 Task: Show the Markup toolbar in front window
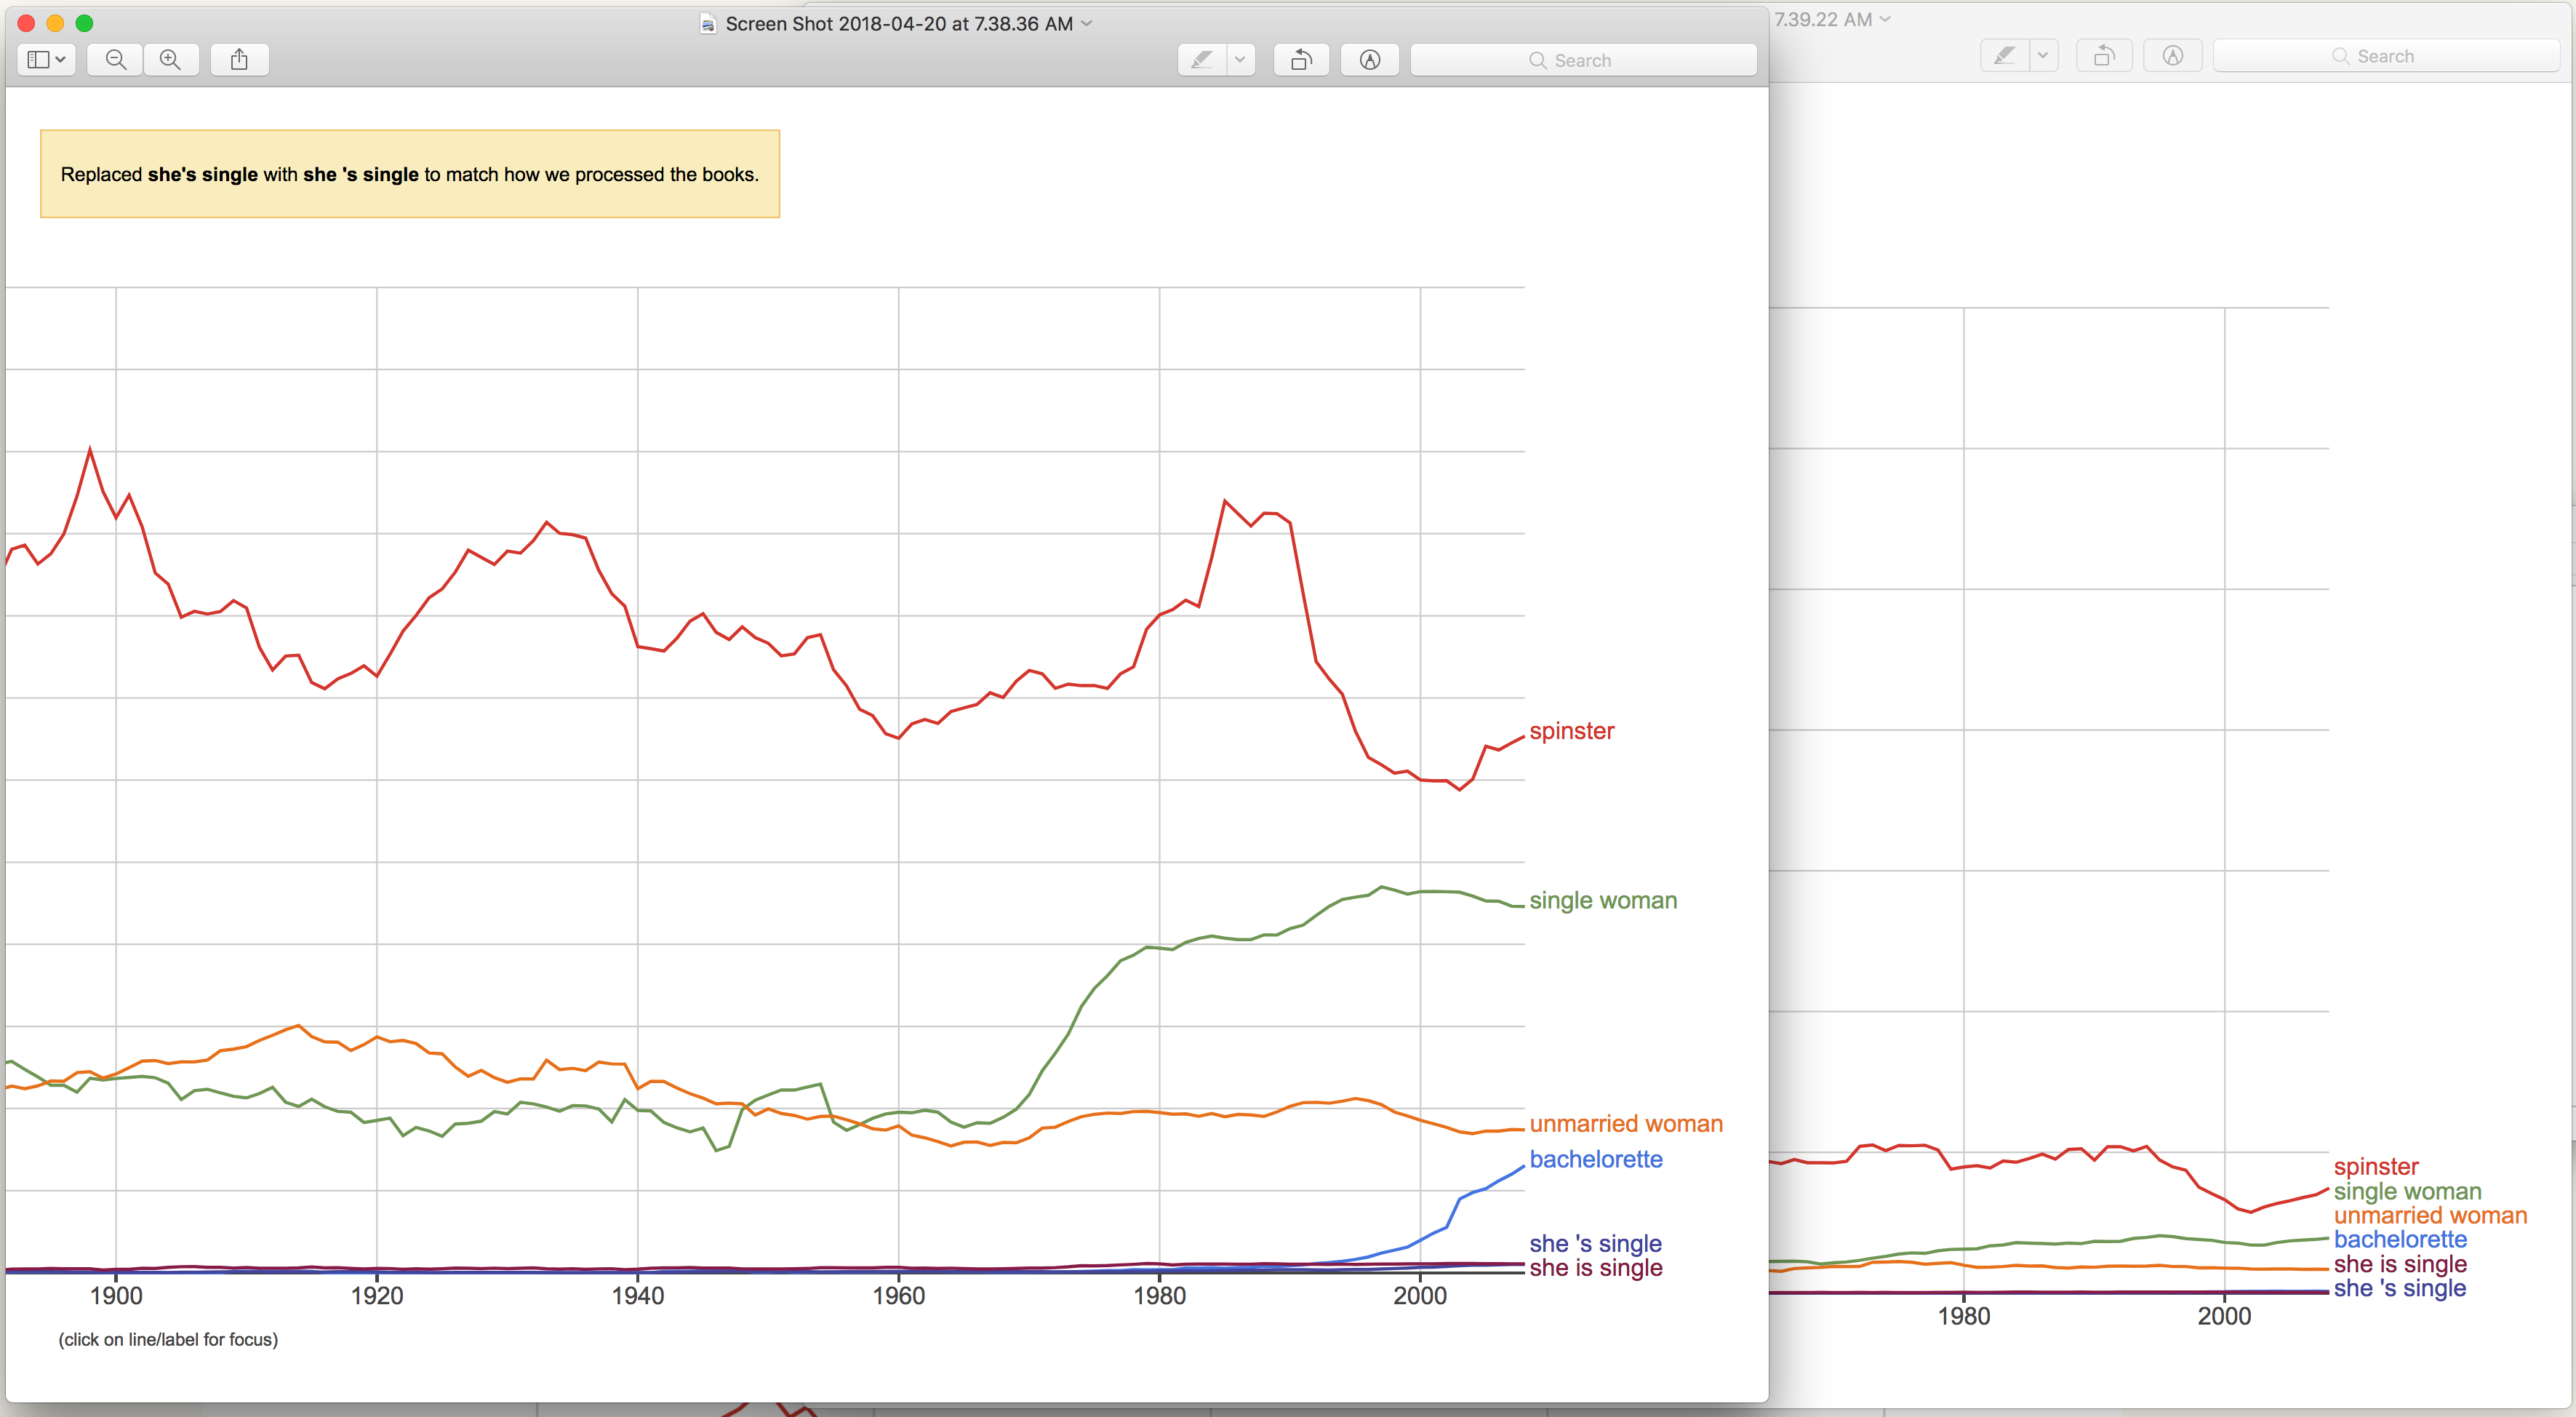1370,60
